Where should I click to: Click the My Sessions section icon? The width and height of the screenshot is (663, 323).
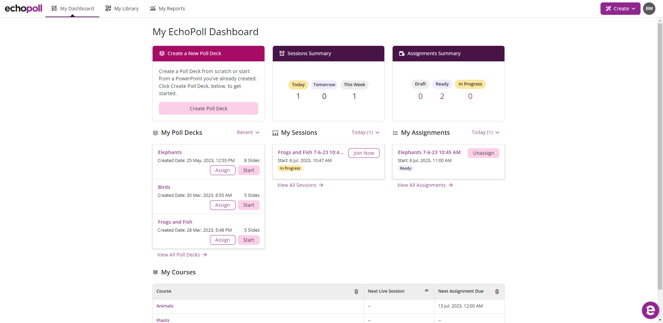275,133
